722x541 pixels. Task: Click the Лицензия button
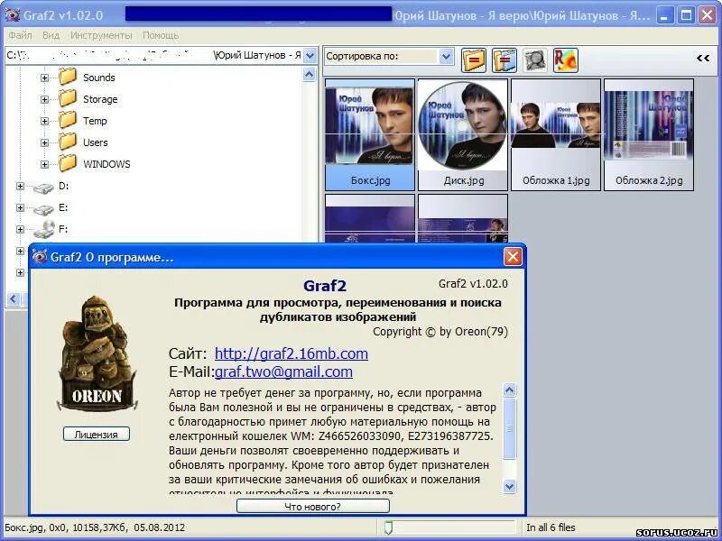coord(97,435)
